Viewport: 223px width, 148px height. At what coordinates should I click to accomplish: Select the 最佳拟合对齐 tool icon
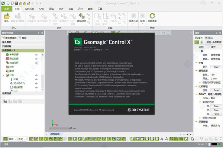click(x=44, y=16)
